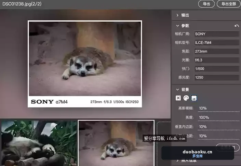This screenshot has width=241, height=166.
Task: Expand the 输出 output section
Action: point(183,15)
